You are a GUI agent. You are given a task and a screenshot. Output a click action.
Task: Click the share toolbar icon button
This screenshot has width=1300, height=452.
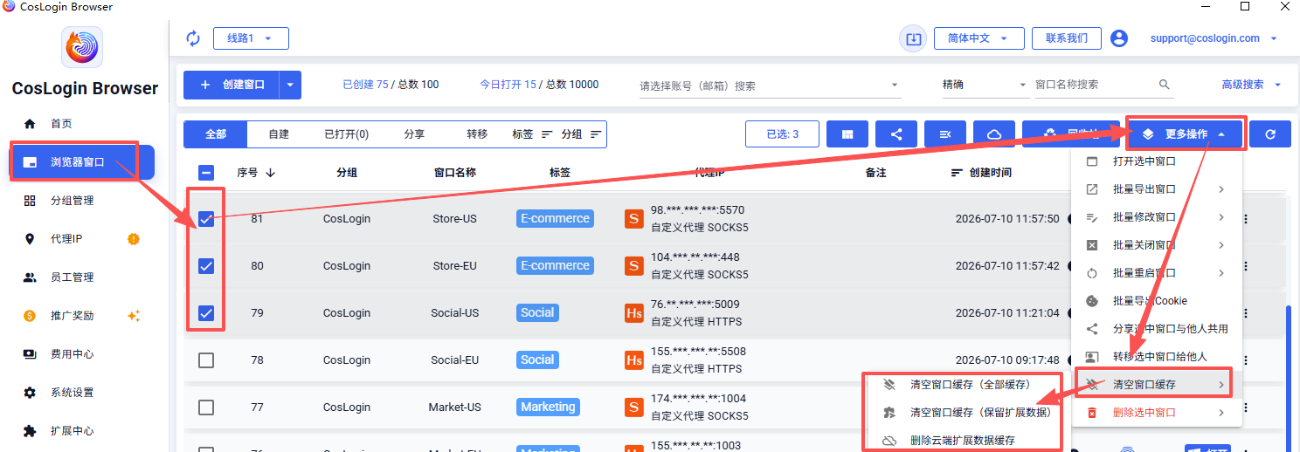[x=896, y=134]
